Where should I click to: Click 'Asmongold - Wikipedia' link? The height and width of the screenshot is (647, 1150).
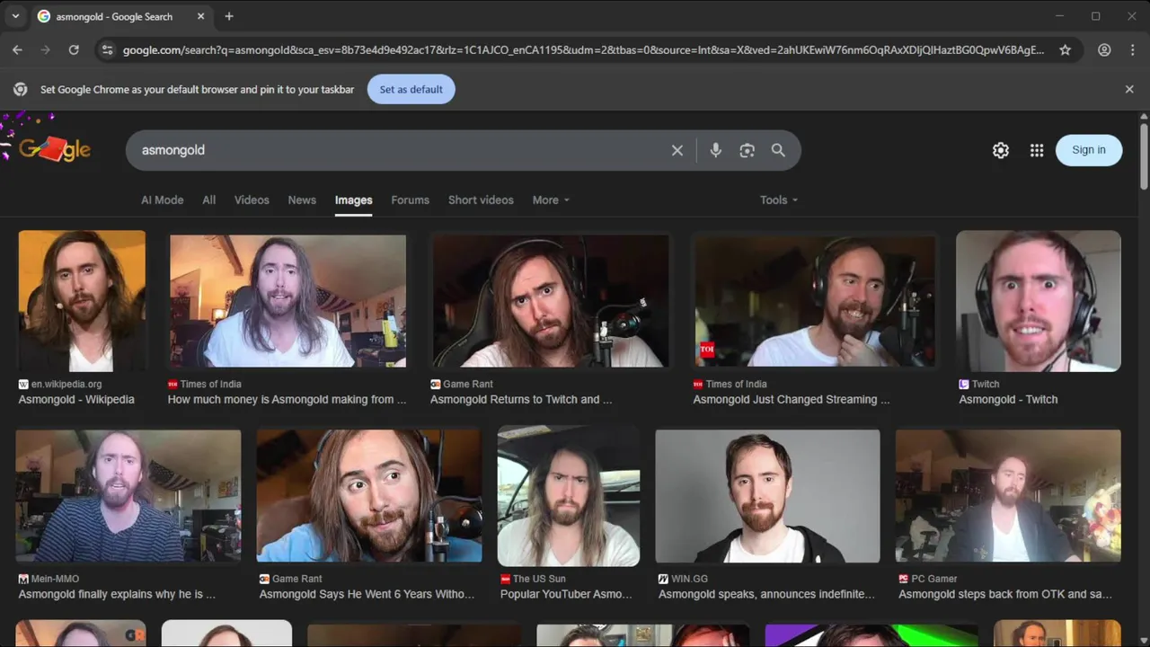tap(76, 399)
